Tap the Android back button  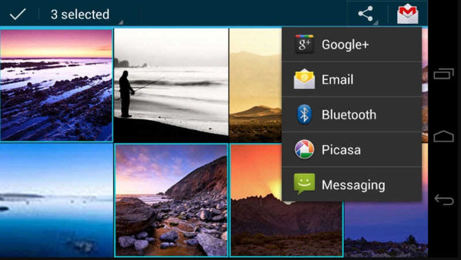[444, 199]
